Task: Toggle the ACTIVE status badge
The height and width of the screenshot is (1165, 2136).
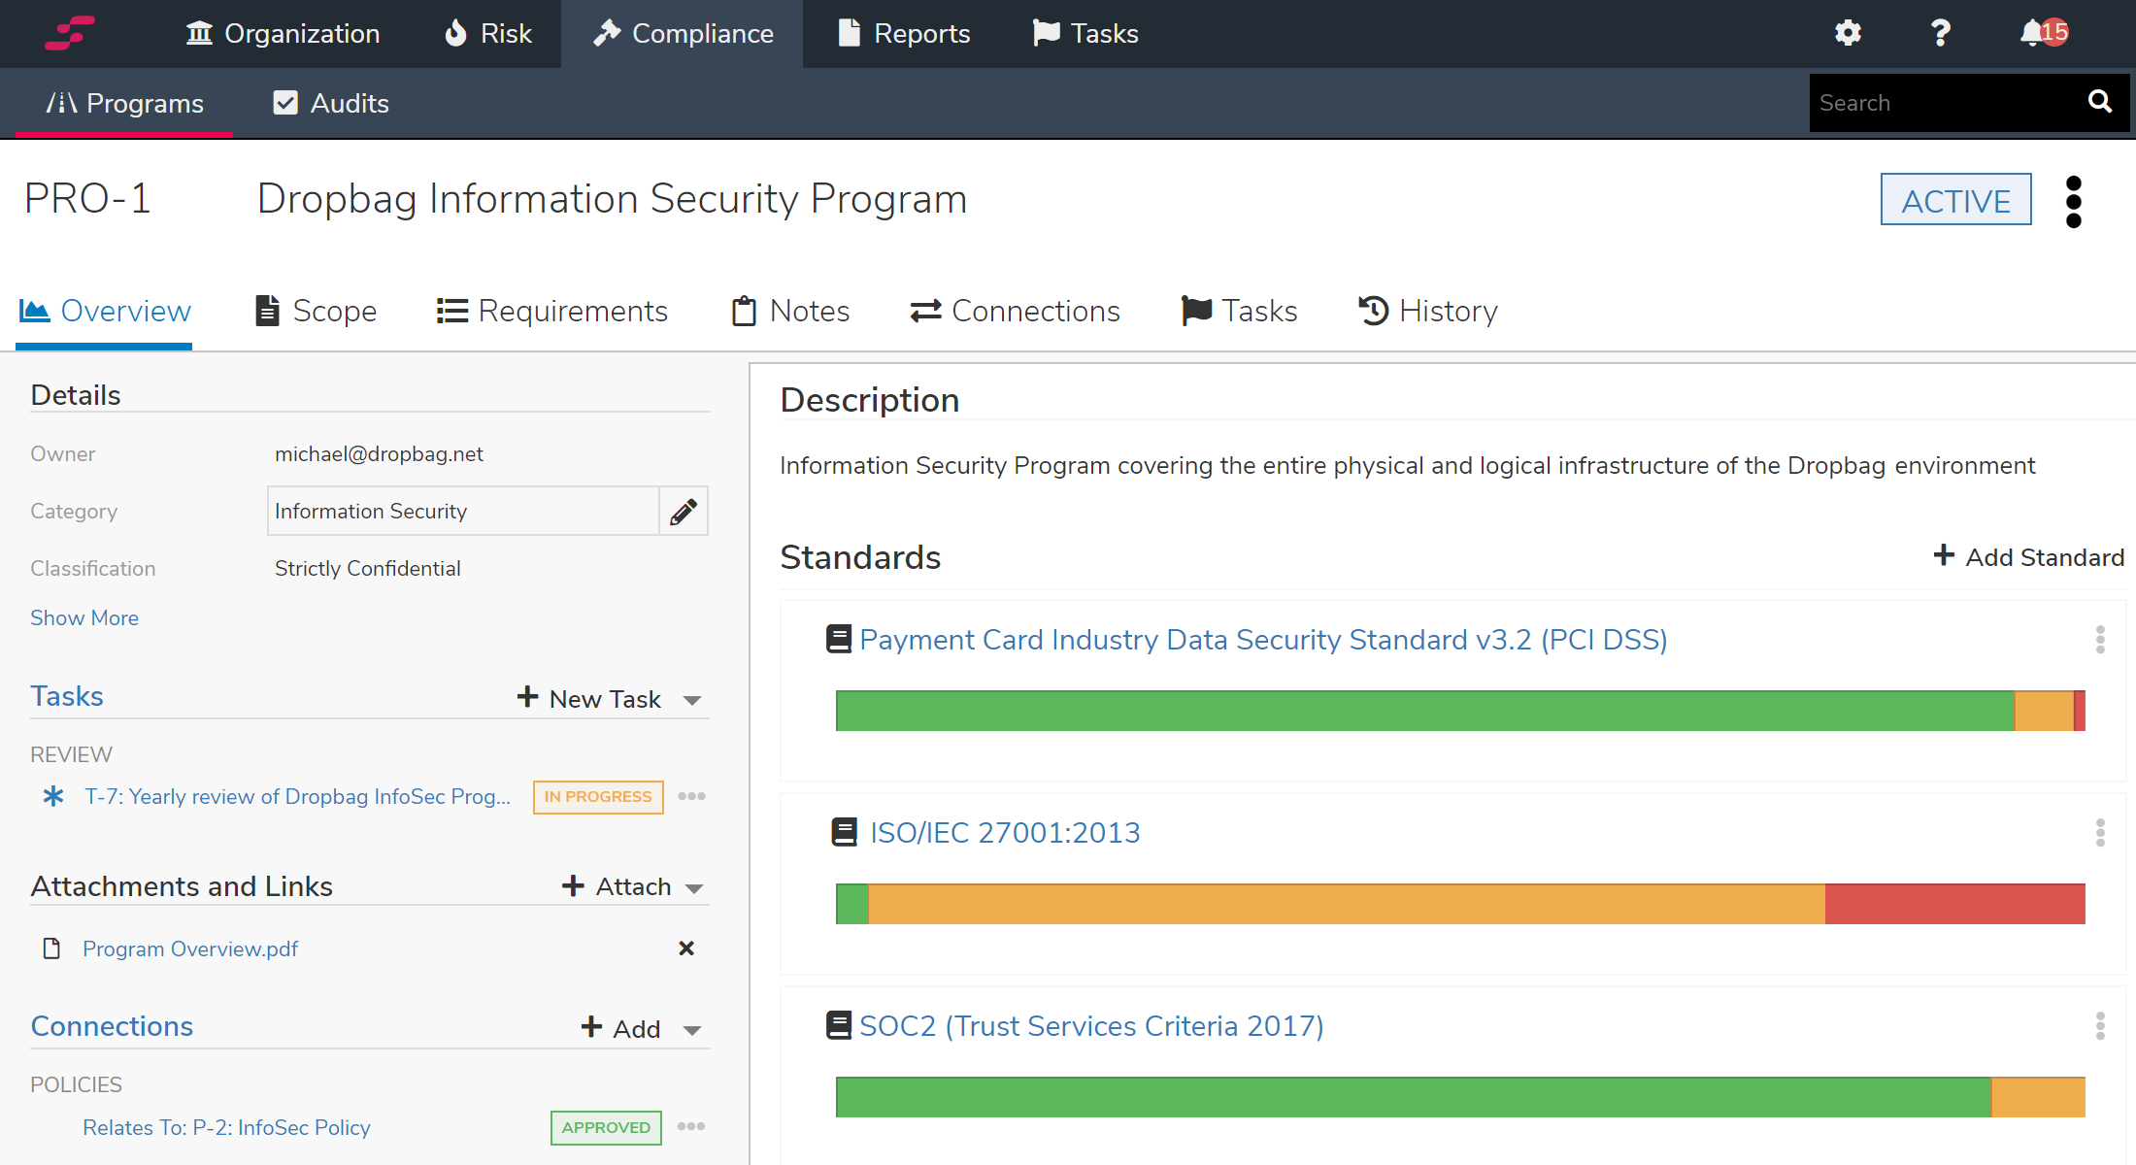Action: tap(1955, 200)
